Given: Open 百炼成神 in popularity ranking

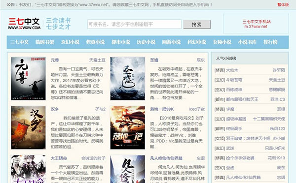Looking at the screenshot, I should tap(234, 90).
